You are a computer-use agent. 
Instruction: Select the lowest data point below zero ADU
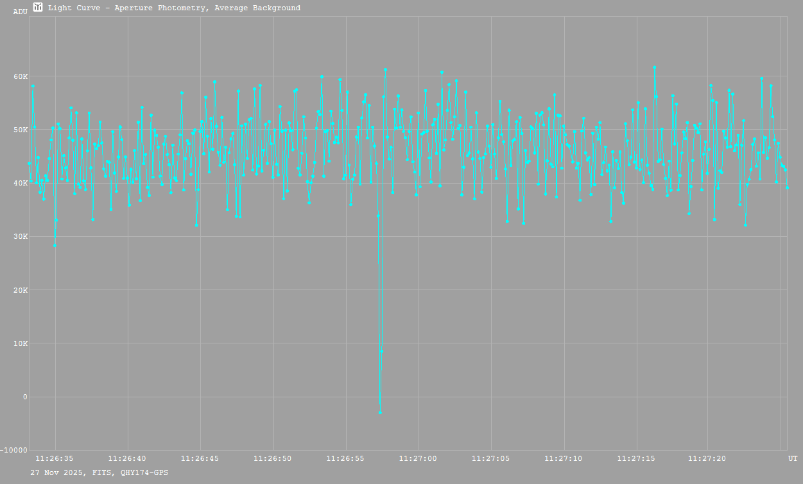tap(380, 413)
